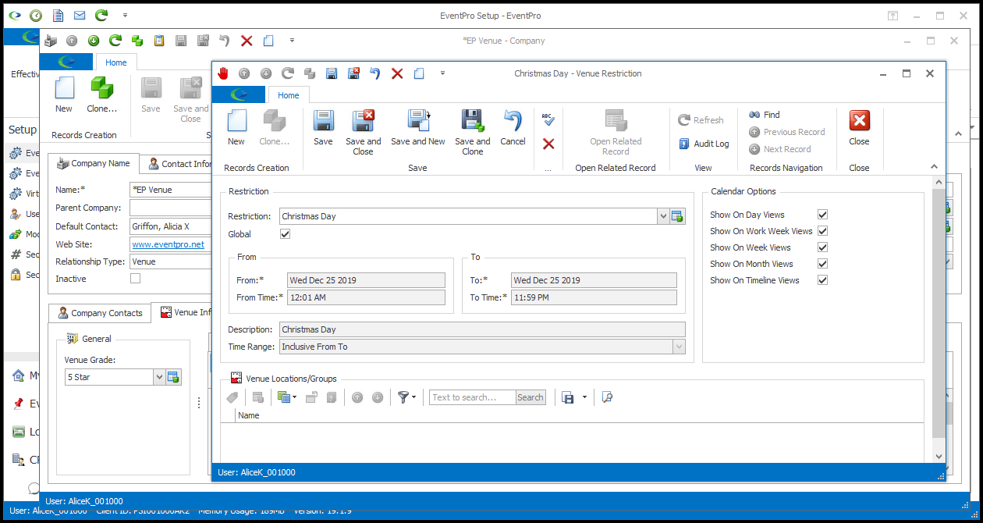Run the ABC spell check icon
The height and width of the screenshot is (523, 983).
coord(548,119)
